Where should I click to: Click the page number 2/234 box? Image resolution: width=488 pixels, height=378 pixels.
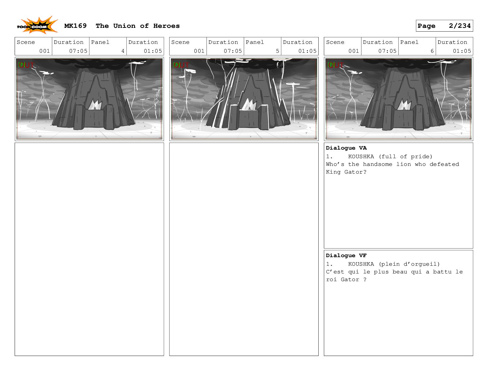click(444, 26)
